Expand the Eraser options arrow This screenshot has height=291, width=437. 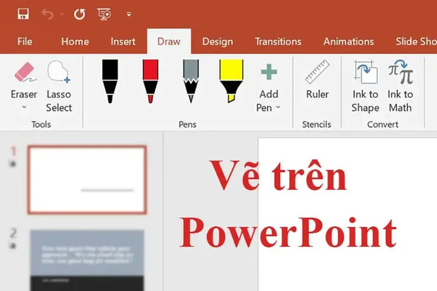24,107
